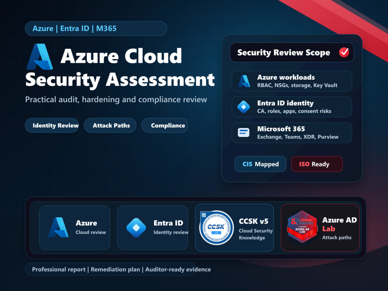Click the Azure icon in Azure workloads row

tap(244, 81)
